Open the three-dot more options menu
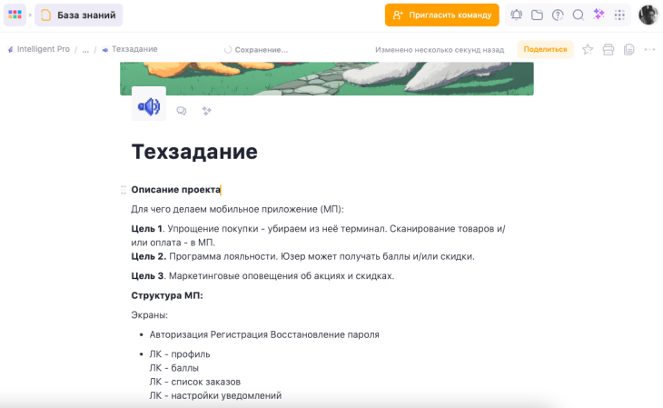Screen dimensions: 663x408 click(x=649, y=49)
